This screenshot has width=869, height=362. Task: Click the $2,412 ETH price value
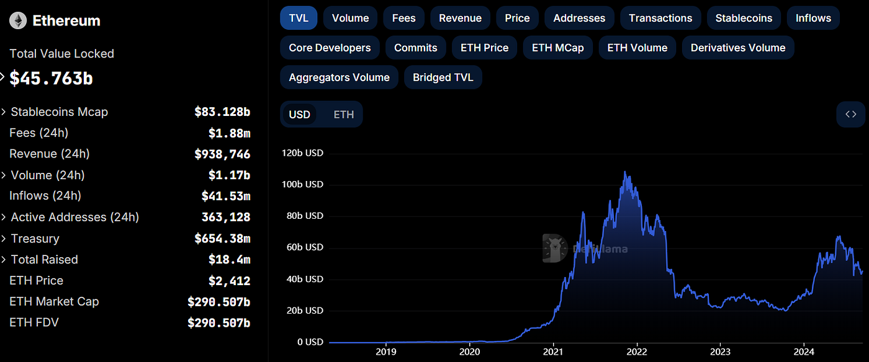pos(230,281)
